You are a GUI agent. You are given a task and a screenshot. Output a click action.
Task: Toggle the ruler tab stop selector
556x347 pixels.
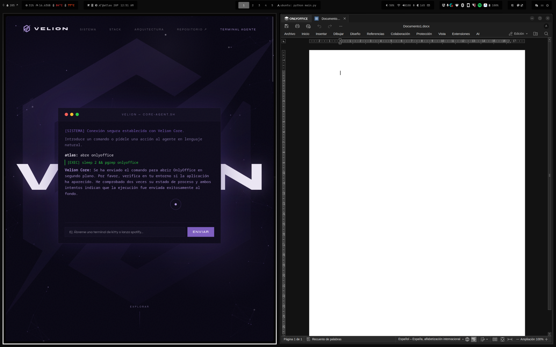(284, 41)
